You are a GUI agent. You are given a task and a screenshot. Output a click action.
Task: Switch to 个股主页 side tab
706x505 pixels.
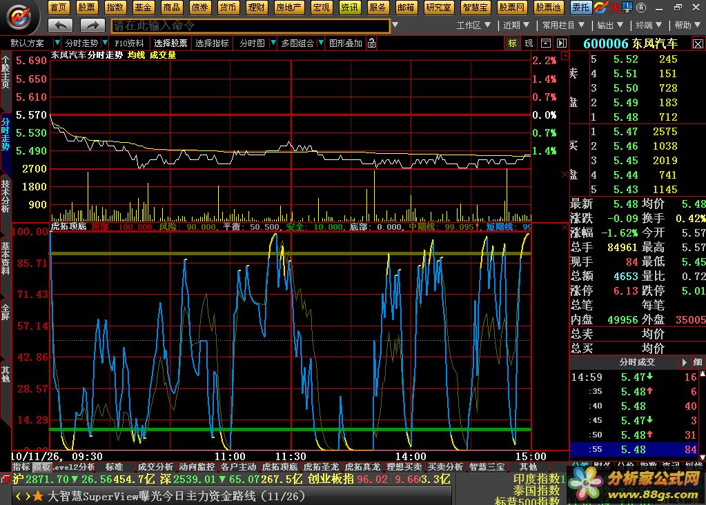pos(6,72)
